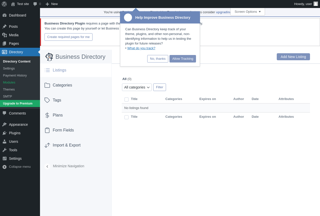Click the Attributes header in table header
This screenshot has height=216, width=320.
(x=286, y=99)
